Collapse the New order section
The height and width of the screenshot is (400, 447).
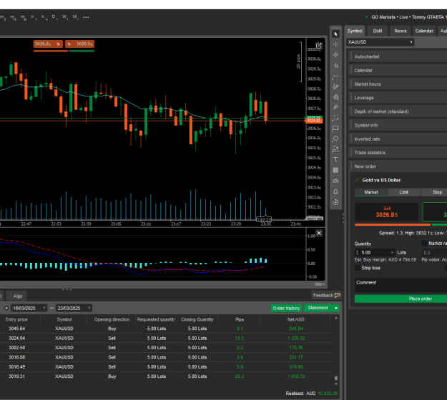[398, 166]
